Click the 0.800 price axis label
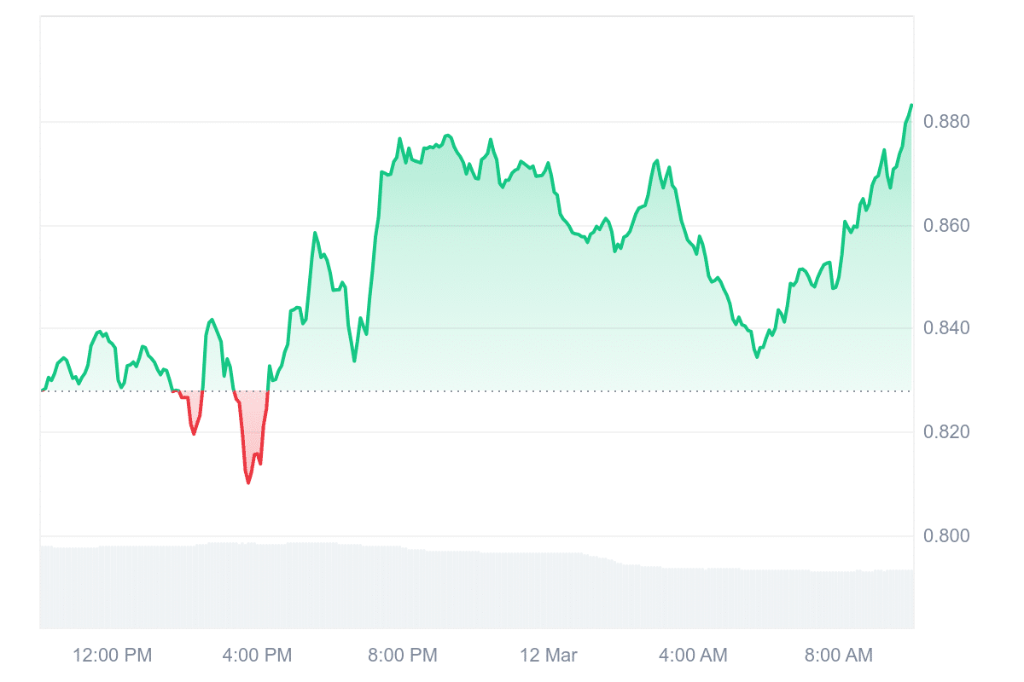This screenshot has width=1024, height=682. (949, 536)
